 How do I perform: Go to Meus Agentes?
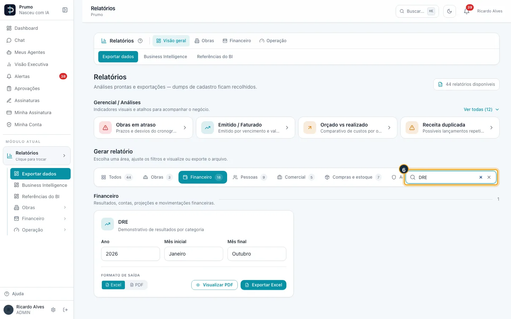click(x=37, y=52)
